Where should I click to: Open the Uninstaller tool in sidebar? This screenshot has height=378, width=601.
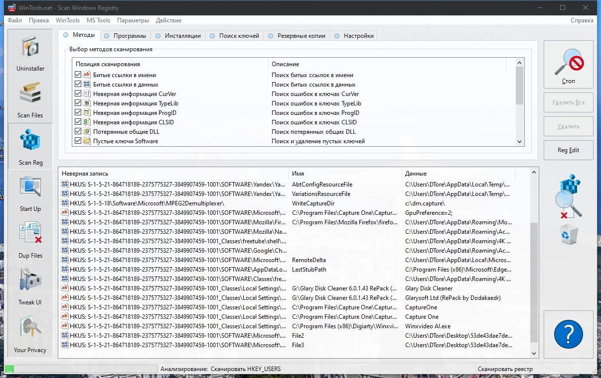pyautogui.click(x=30, y=53)
